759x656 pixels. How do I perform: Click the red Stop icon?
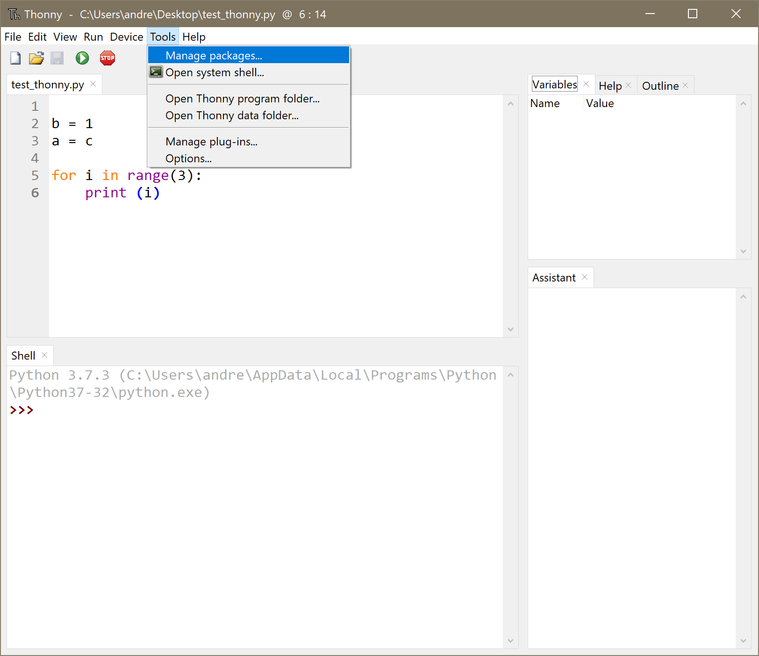pos(107,58)
